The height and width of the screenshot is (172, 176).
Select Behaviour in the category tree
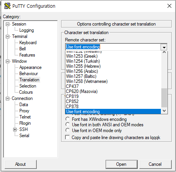click(29, 74)
